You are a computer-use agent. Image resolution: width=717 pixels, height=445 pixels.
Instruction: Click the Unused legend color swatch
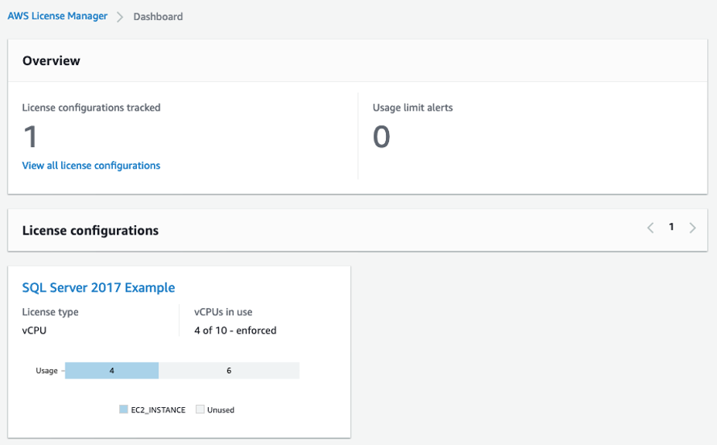coord(200,409)
